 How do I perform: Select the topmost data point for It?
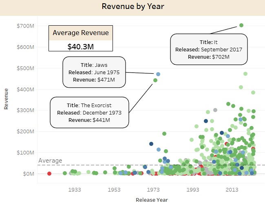click(241, 25)
